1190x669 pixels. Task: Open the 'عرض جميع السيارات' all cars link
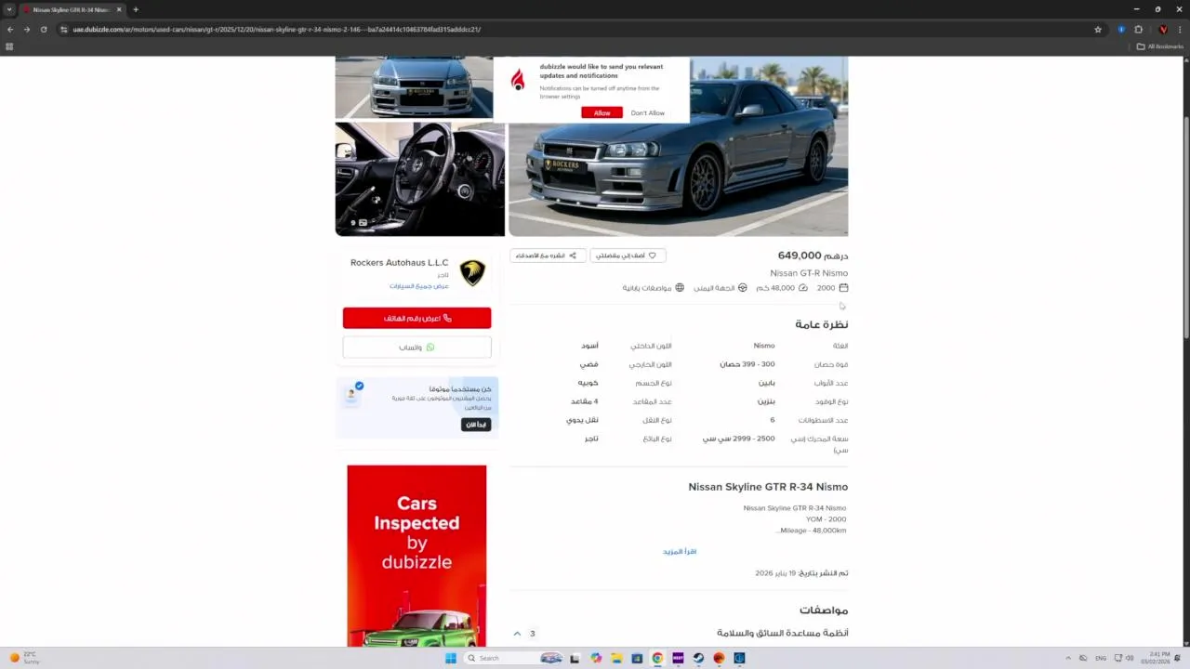click(418, 286)
